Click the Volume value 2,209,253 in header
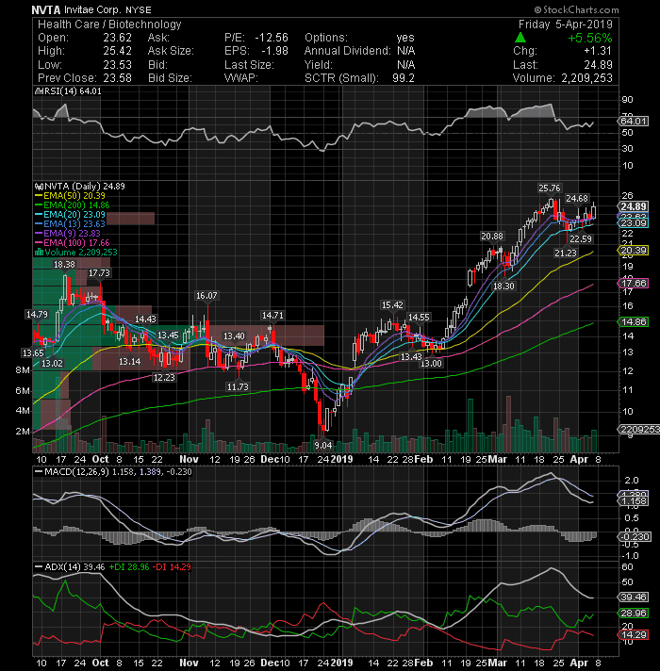 point(586,78)
